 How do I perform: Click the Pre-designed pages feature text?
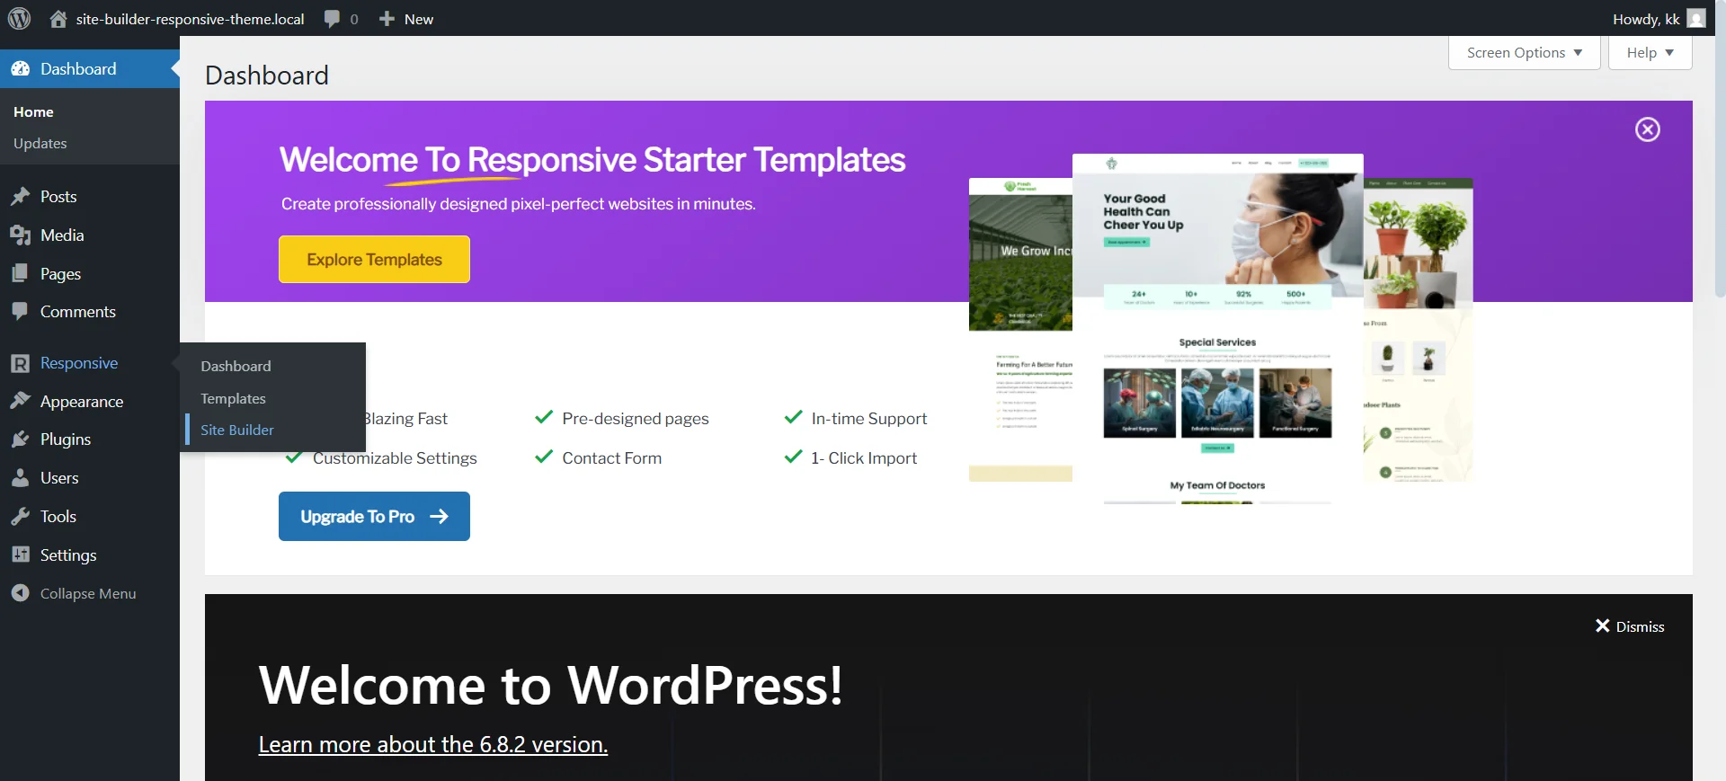coord(636,418)
